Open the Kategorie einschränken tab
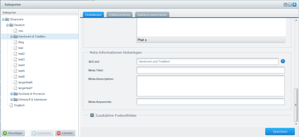This screenshot has width=299, height=137. [x=152, y=15]
